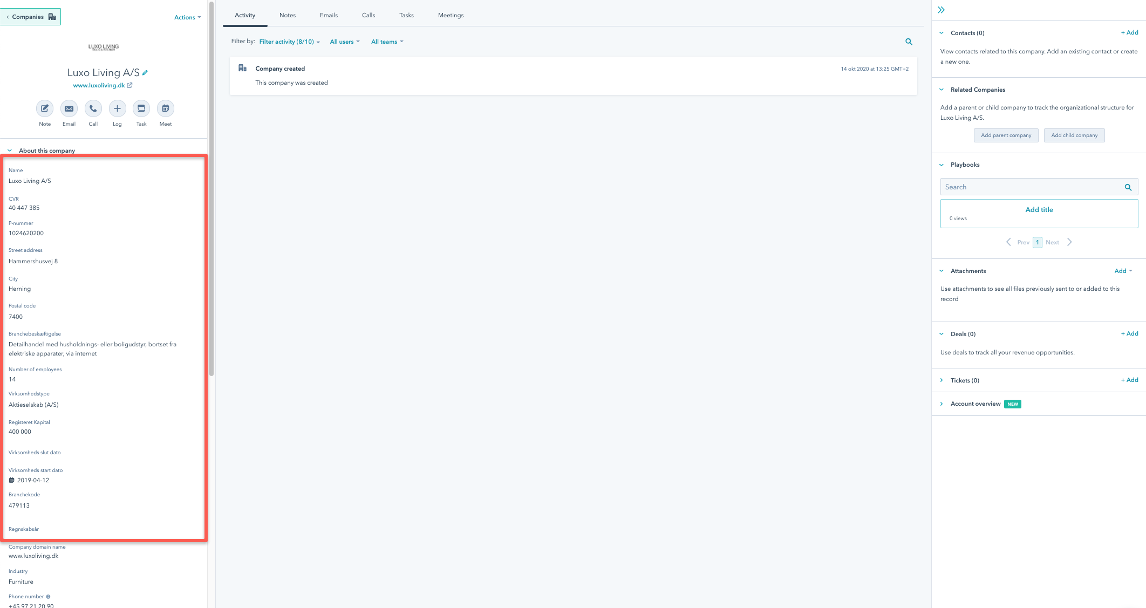The width and height of the screenshot is (1146, 608).
Task: Edit company name with pencil icon
Action: (x=145, y=72)
